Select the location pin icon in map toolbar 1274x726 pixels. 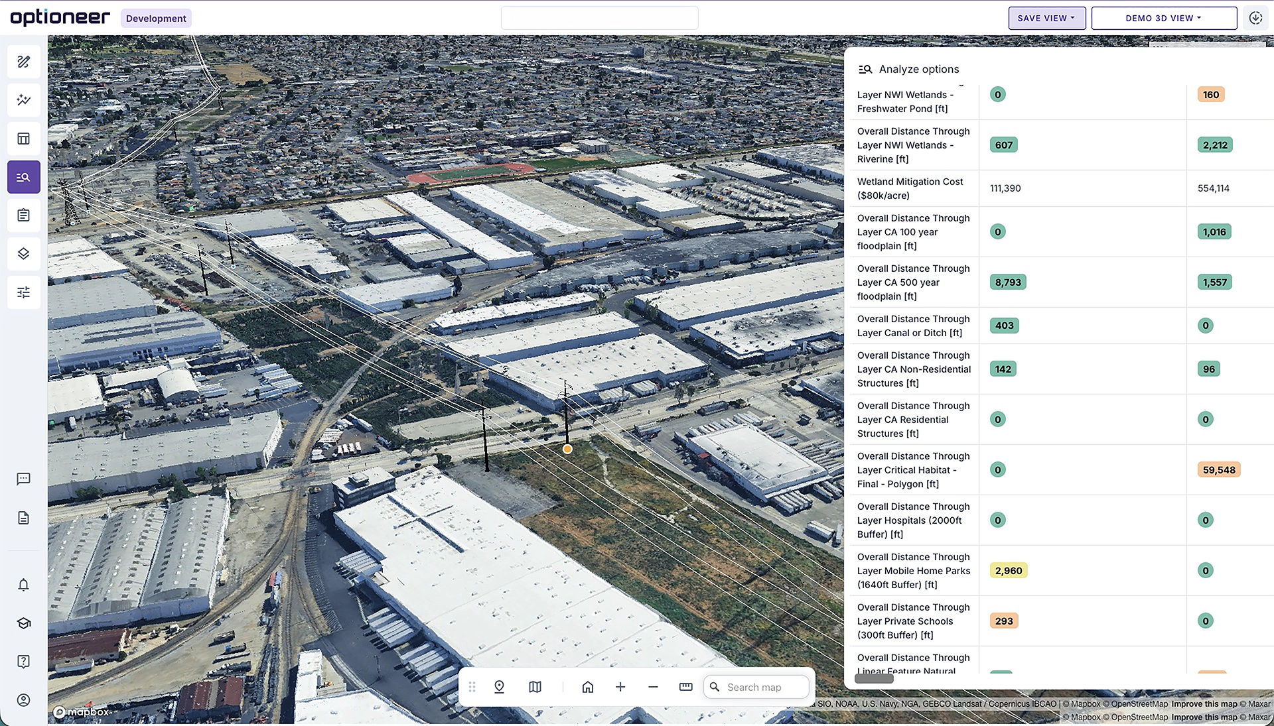coord(500,687)
